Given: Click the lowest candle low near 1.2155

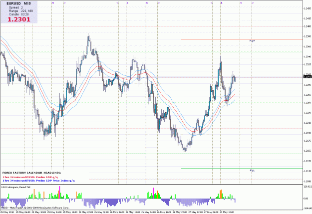Looking at the screenshot, I should [185, 150].
